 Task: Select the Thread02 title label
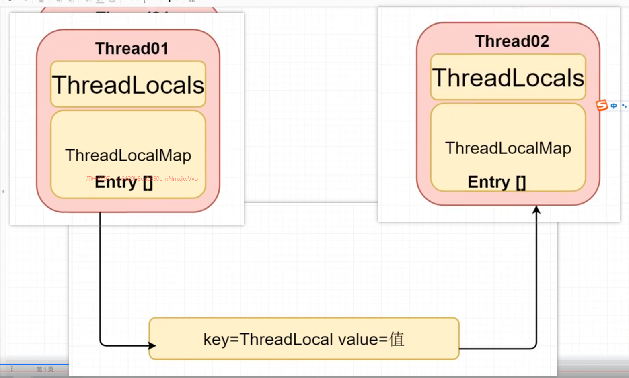pyautogui.click(x=512, y=41)
